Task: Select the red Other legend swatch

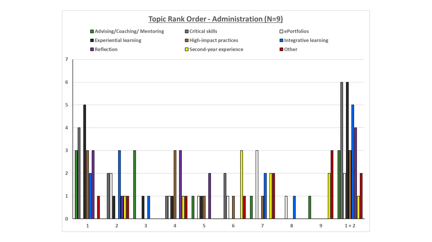Action: pos(281,50)
